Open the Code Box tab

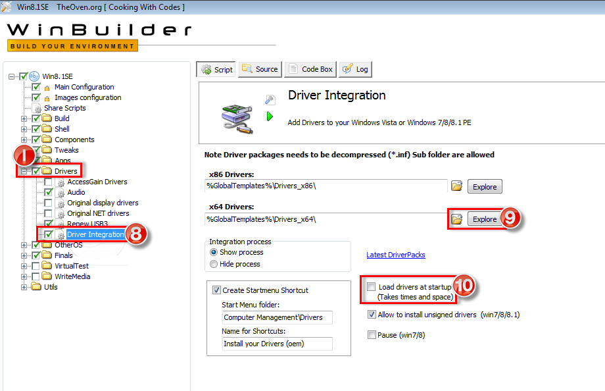tap(310, 69)
